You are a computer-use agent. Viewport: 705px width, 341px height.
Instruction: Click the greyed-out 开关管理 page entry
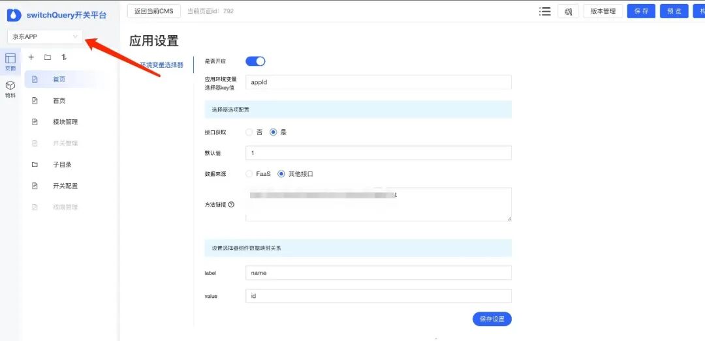tap(66, 143)
